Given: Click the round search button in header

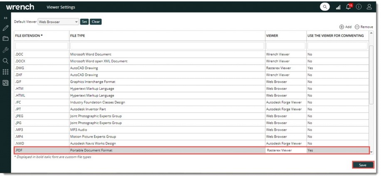Looking at the screenshot, I should tap(324, 7).
